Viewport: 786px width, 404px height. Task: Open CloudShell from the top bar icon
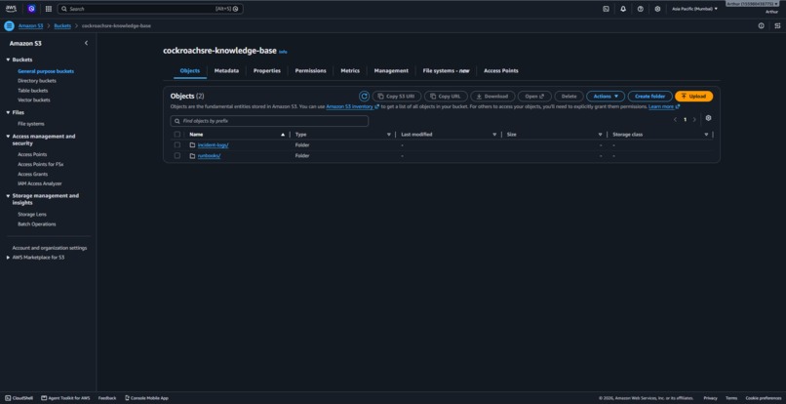click(x=606, y=9)
